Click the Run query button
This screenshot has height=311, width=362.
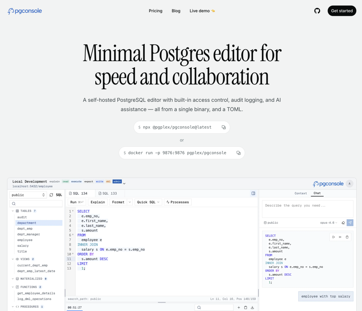[x=77, y=202]
